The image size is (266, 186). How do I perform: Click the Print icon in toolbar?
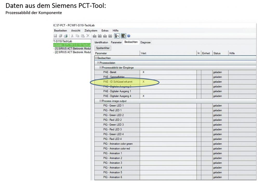65,36
